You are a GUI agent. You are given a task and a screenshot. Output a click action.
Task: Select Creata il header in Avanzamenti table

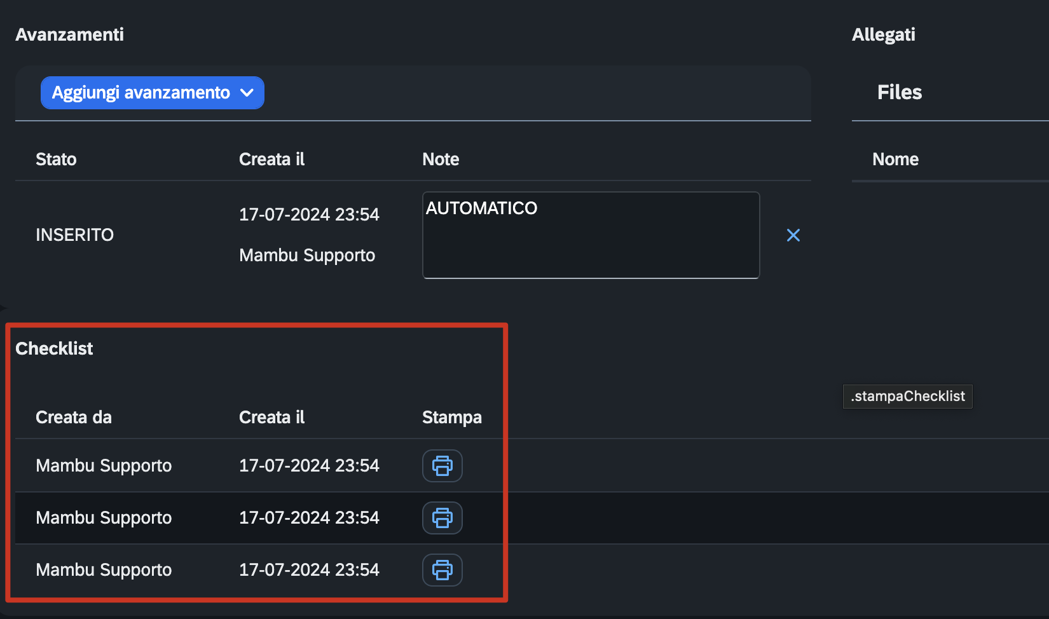coord(272,159)
